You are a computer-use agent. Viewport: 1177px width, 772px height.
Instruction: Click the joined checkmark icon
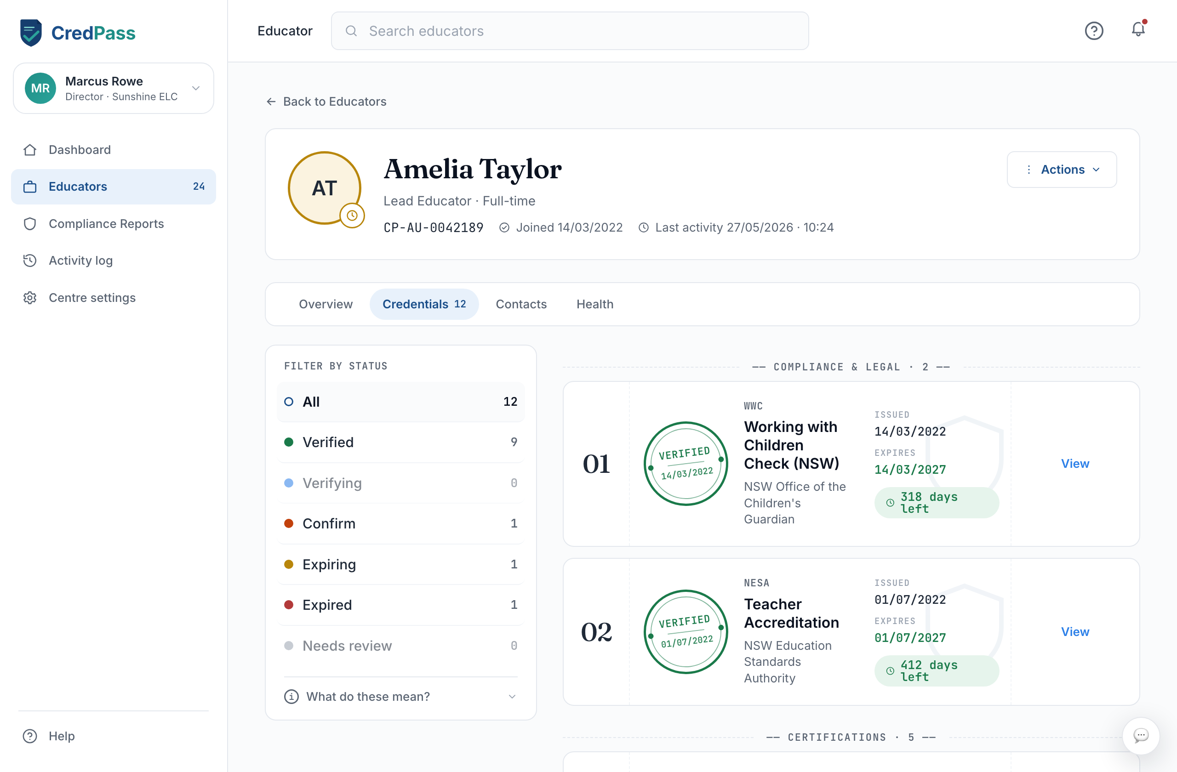(x=504, y=227)
